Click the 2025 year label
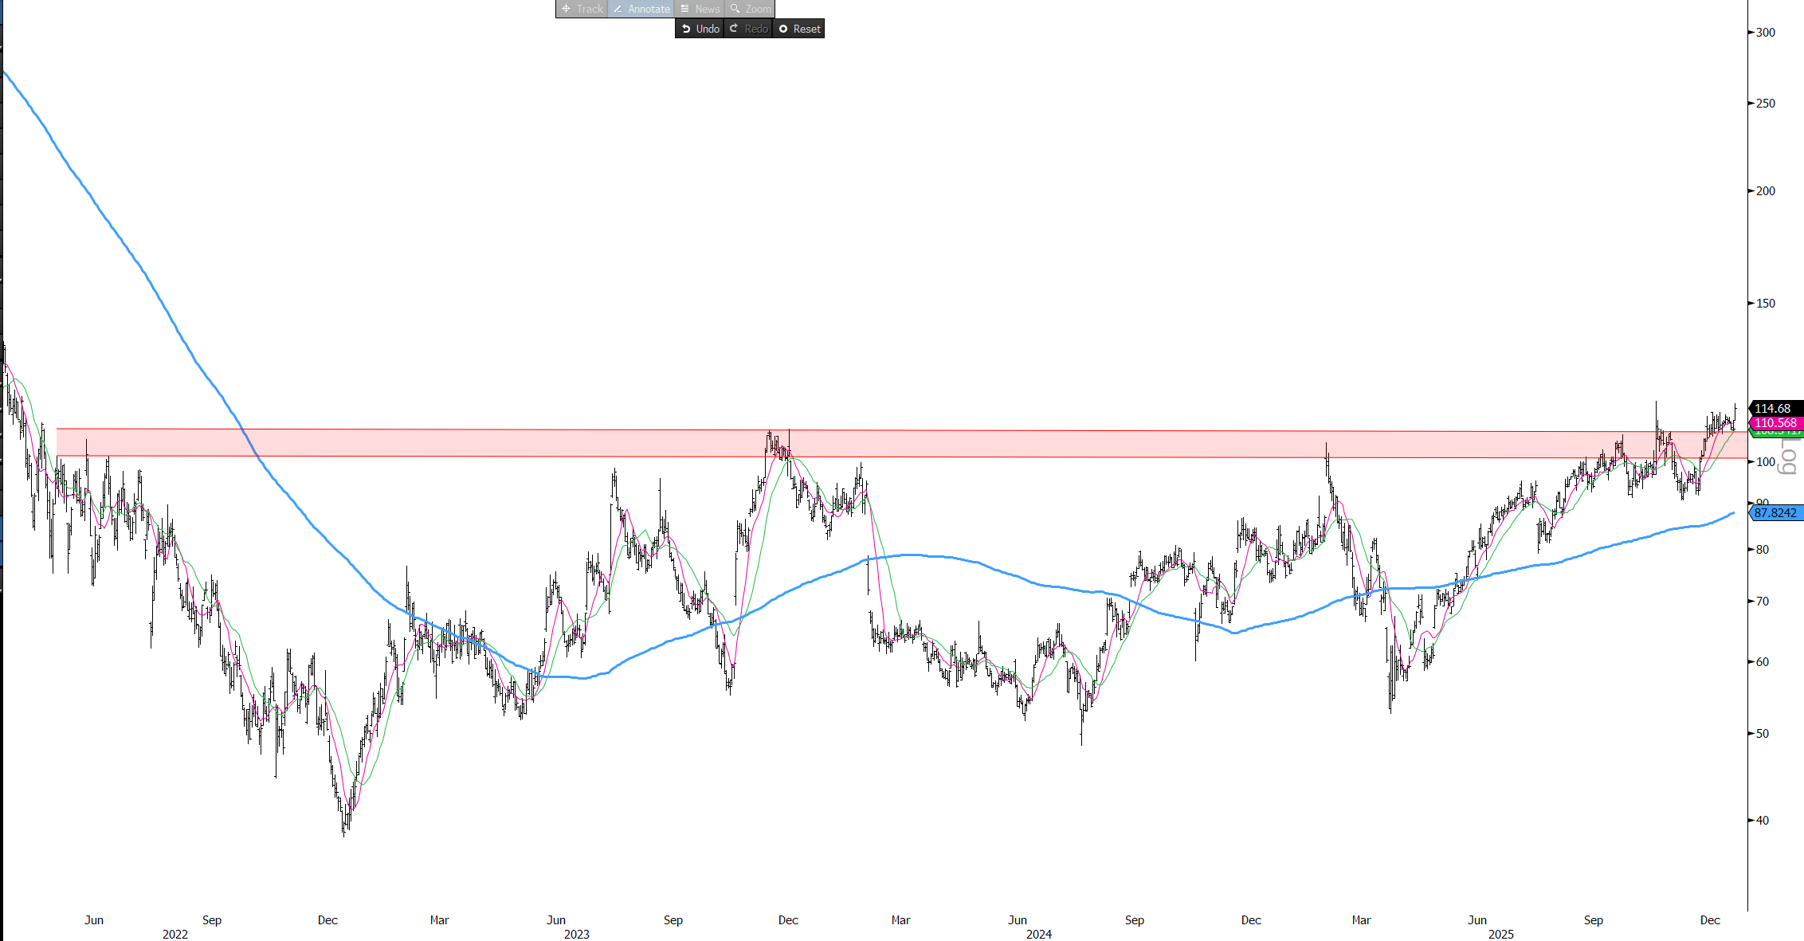This screenshot has width=1804, height=941. 1500,934
